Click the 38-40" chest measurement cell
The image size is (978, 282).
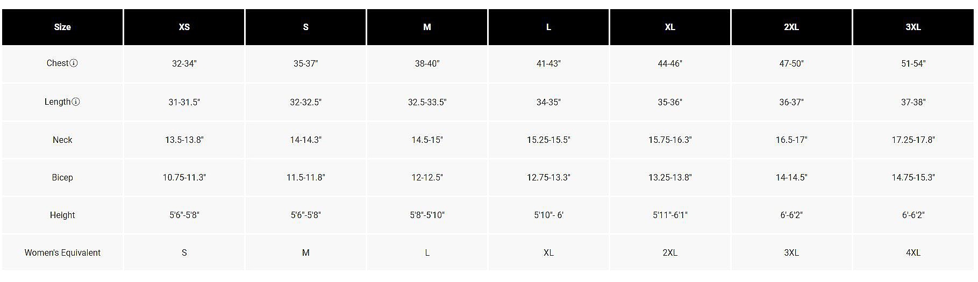coord(427,63)
